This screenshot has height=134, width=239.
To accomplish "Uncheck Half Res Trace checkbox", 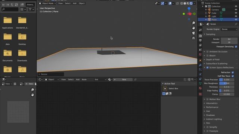I will point(233,76).
